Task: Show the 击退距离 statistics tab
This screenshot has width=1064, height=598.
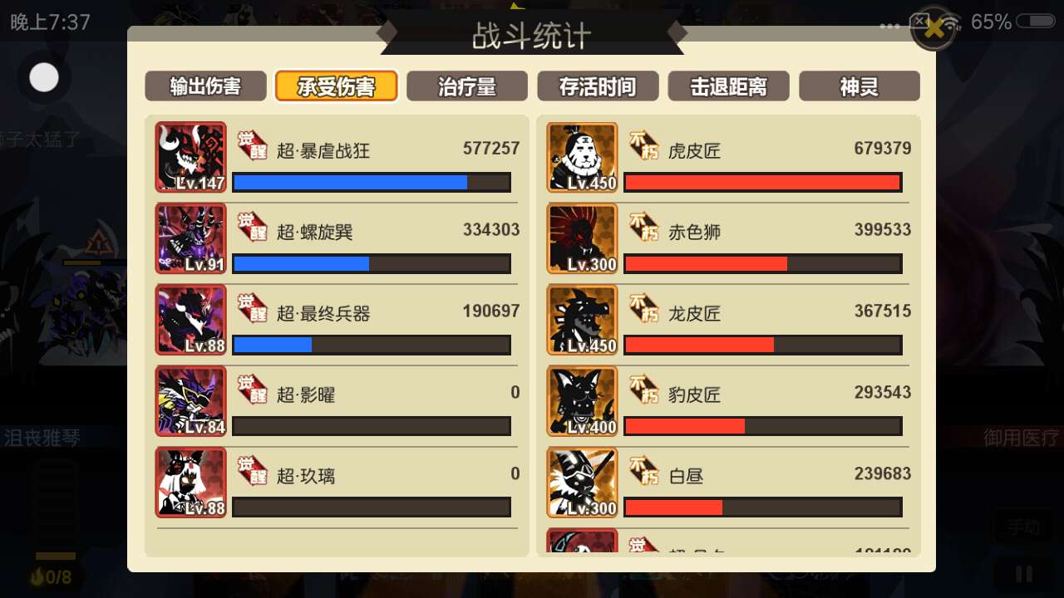Action: point(728,86)
